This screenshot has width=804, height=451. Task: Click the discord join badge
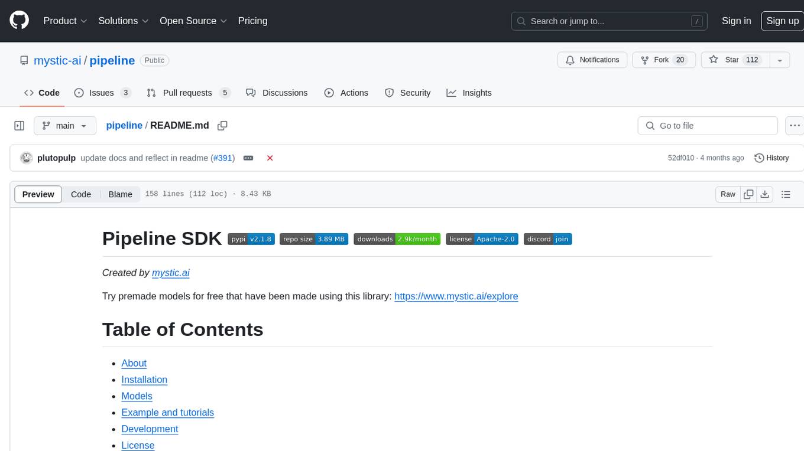pos(547,239)
